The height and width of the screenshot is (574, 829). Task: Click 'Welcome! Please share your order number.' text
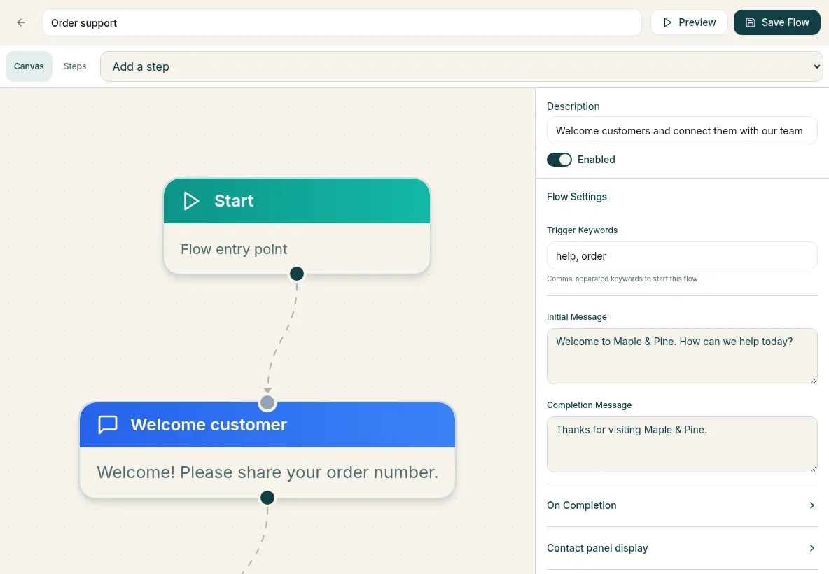(x=267, y=472)
